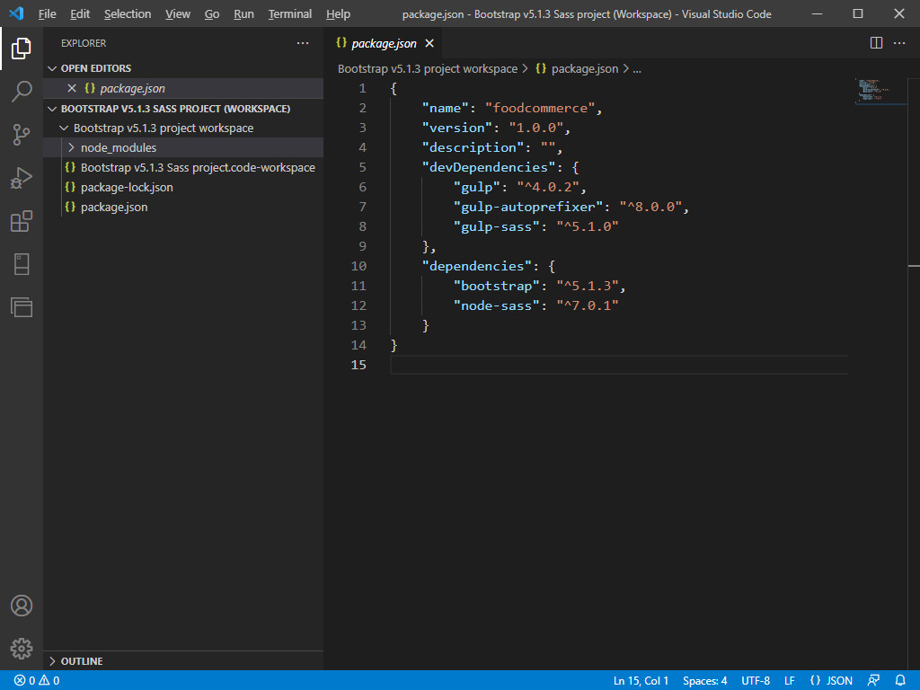
Task: Open the Run and Debug view
Action: 22,178
